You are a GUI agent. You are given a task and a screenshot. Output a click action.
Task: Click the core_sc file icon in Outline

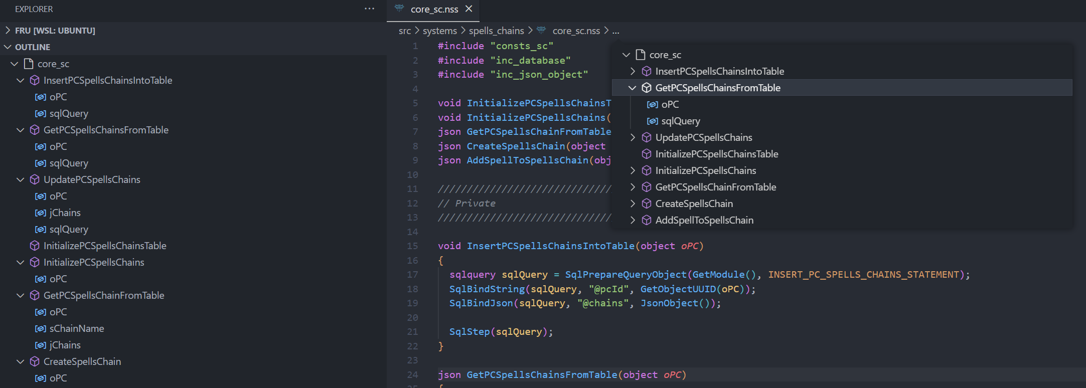[x=29, y=64]
